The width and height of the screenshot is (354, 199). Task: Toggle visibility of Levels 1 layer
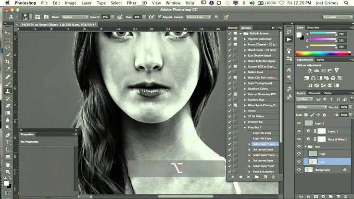(x=299, y=131)
